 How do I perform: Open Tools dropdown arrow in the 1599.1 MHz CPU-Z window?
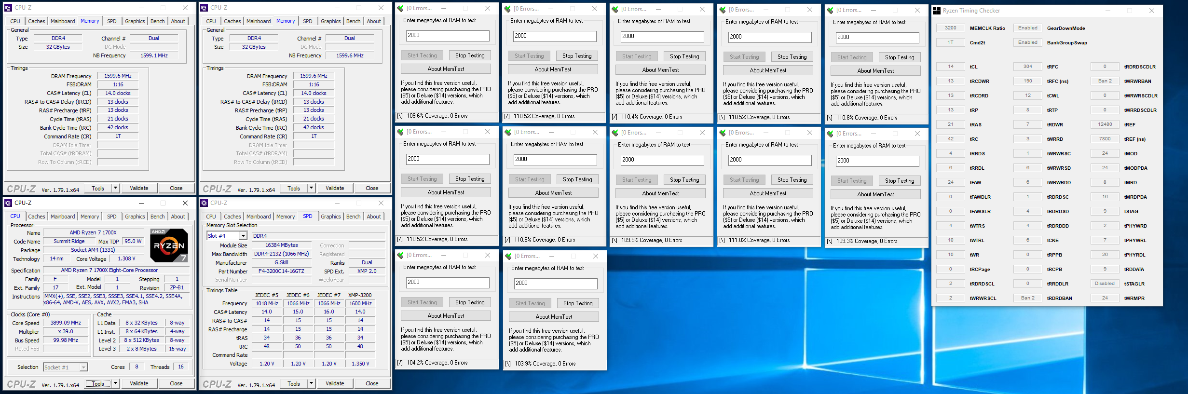coord(116,188)
